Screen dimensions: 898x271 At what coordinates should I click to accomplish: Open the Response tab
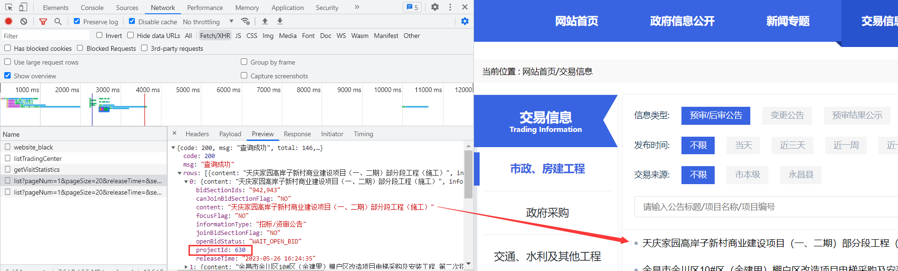click(x=297, y=134)
